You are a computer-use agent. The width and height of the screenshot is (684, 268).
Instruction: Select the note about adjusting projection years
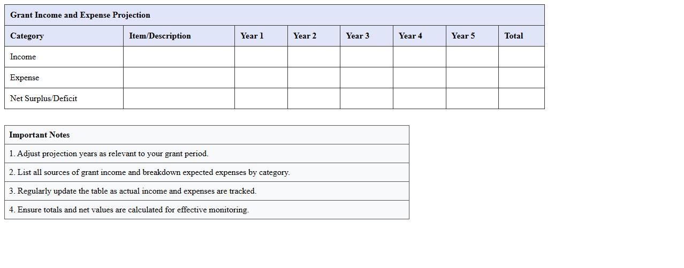pos(109,154)
